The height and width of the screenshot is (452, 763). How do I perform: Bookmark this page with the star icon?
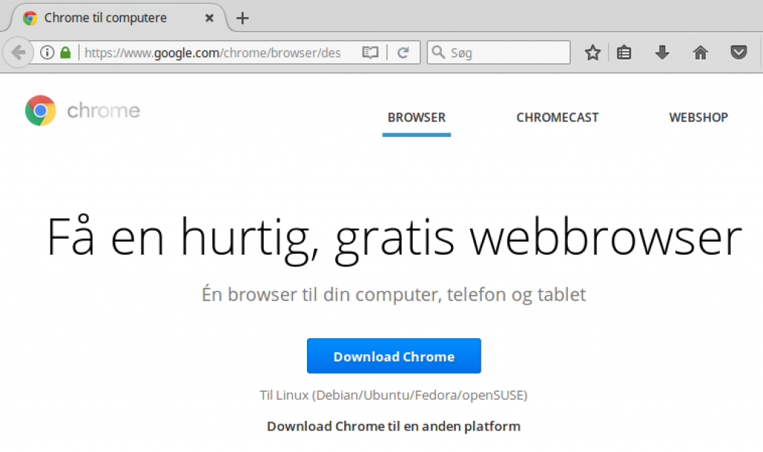point(592,52)
